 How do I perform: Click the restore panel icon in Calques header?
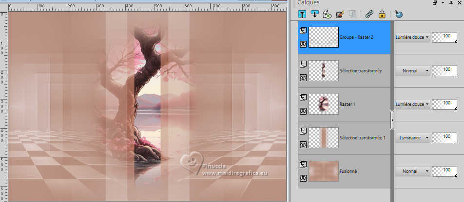pyautogui.click(x=435, y=2)
